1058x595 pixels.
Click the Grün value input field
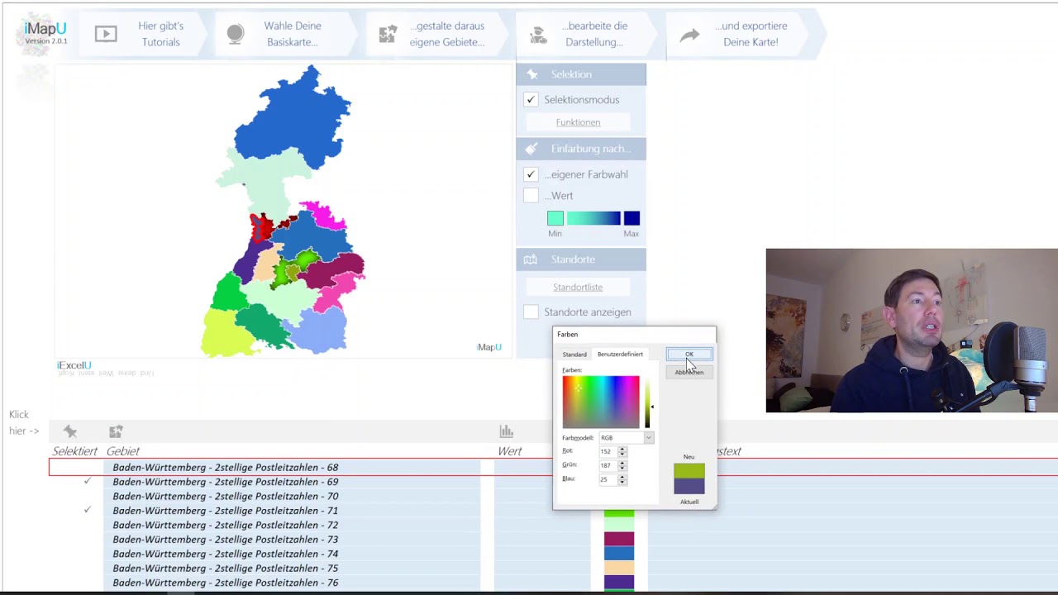click(608, 465)
